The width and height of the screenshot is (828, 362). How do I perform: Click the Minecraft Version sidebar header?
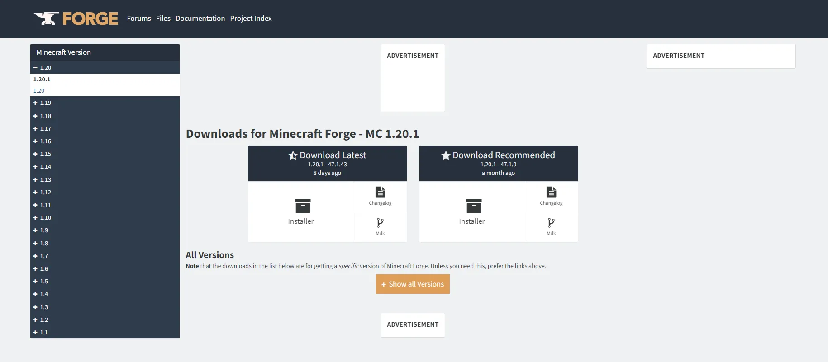(105, 52)
